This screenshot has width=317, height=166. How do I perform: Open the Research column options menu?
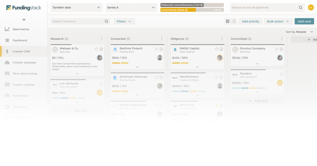(x=102, y=38)
